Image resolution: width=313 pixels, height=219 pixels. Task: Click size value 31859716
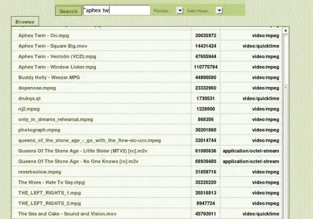click(205, 172)
